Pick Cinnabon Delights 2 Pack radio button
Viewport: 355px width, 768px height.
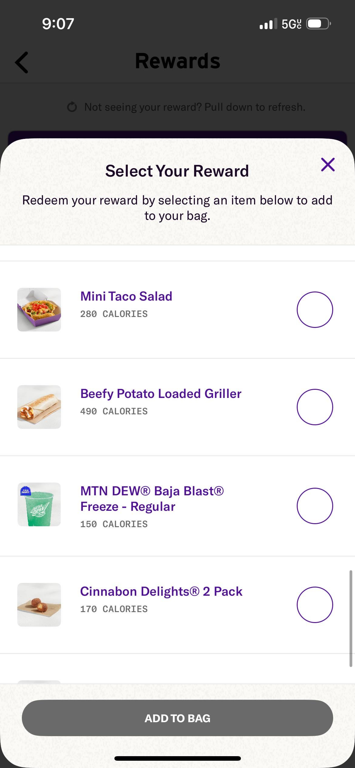315,605
